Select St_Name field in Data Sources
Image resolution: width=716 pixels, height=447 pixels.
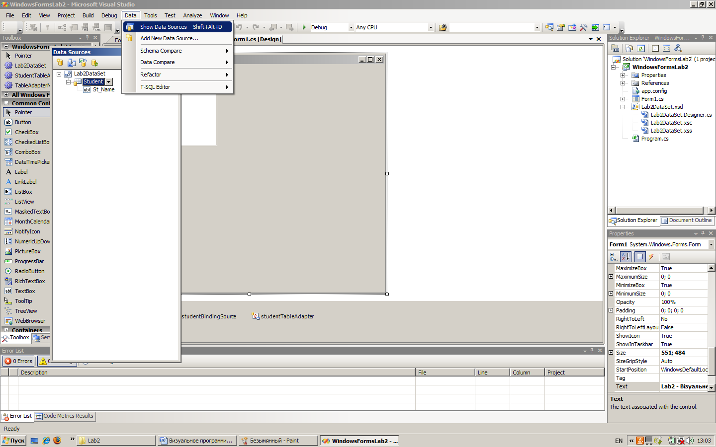click(x=103, y=90)
